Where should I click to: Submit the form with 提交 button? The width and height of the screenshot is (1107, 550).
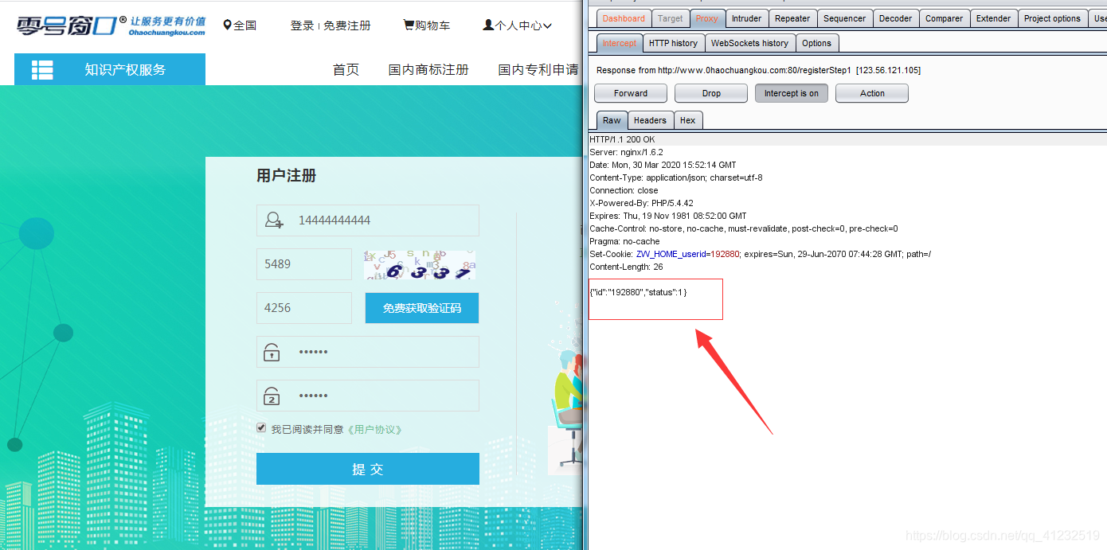point(368,469)
